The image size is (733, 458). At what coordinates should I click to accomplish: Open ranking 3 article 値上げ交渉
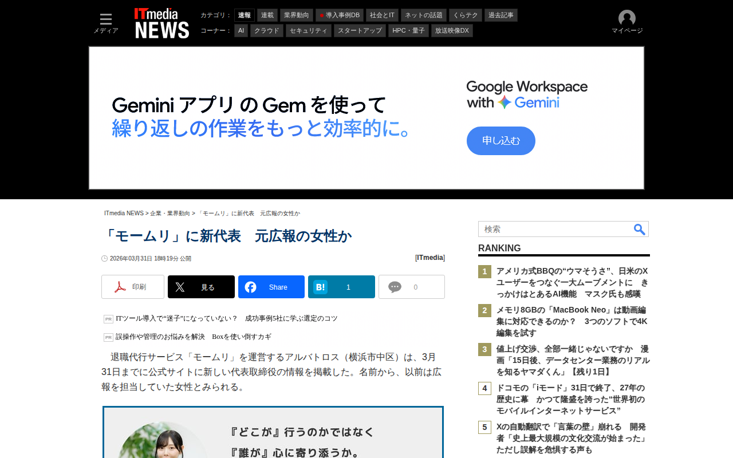(x=573, y=360)
